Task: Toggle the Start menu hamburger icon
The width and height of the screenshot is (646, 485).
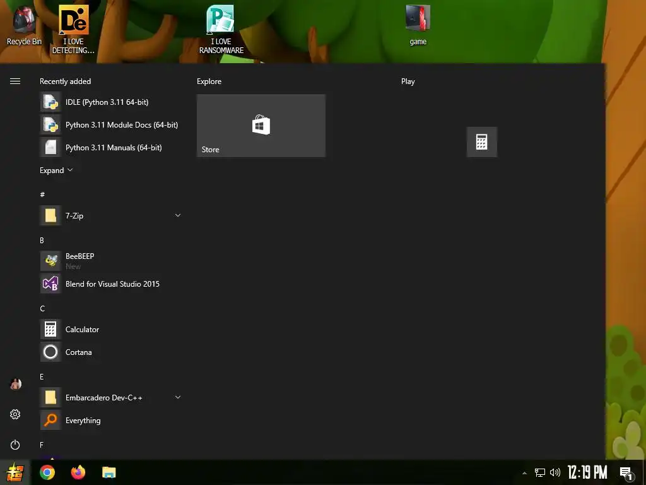Action: [15, 81]
